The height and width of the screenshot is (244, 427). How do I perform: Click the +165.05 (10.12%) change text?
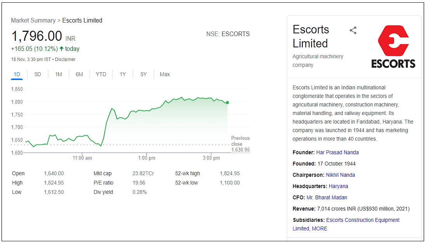click(x=34, y=49)
